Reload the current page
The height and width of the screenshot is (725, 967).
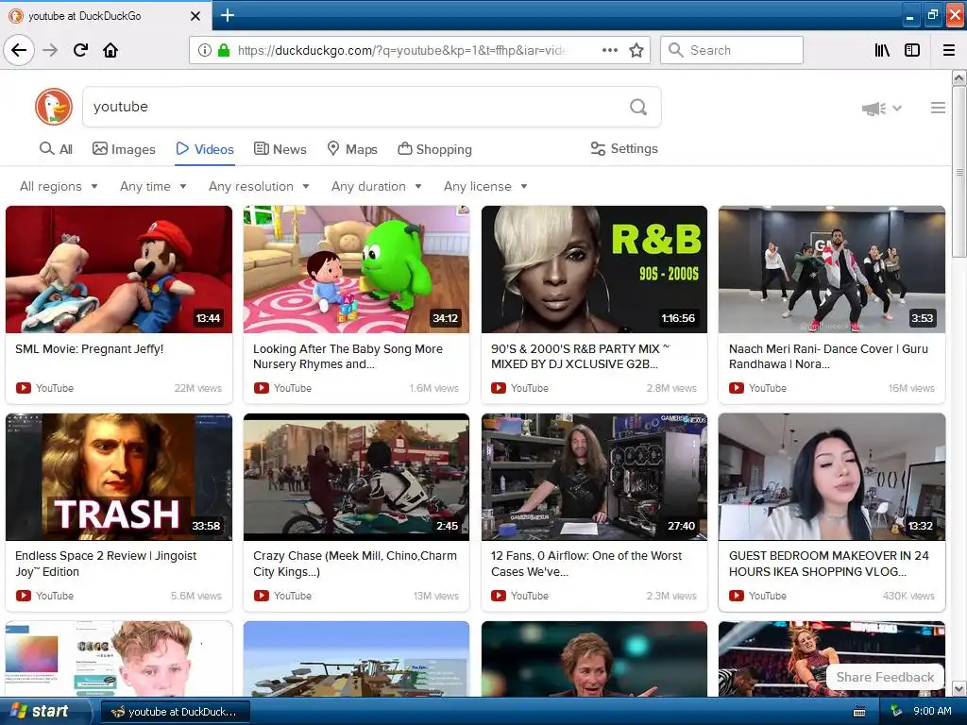click(x=80, y=50)
